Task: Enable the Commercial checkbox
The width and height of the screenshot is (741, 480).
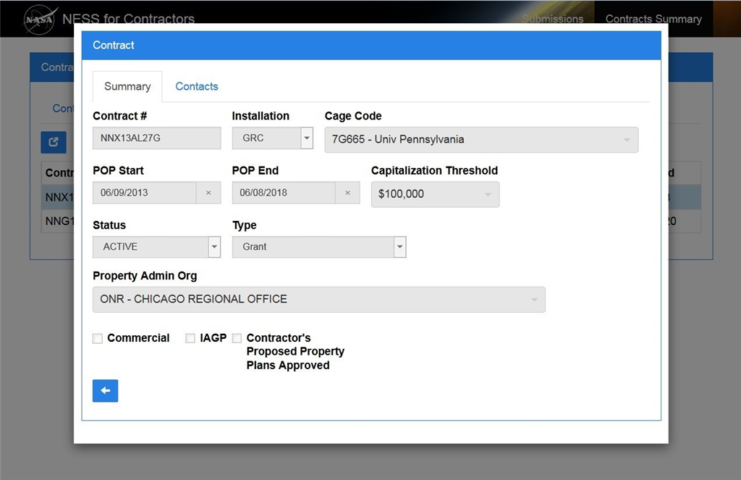Action: pyautogui.click(x=98, y=338)
